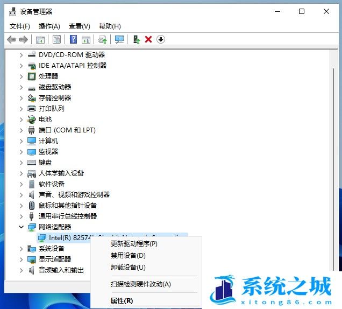
Task: Click the blue Help question mark icon
Action: [x=73, y=39]
